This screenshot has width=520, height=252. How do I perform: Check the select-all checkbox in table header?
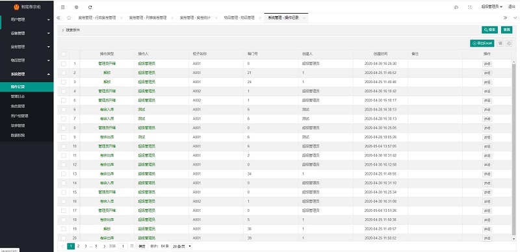(x=63, y=54)
